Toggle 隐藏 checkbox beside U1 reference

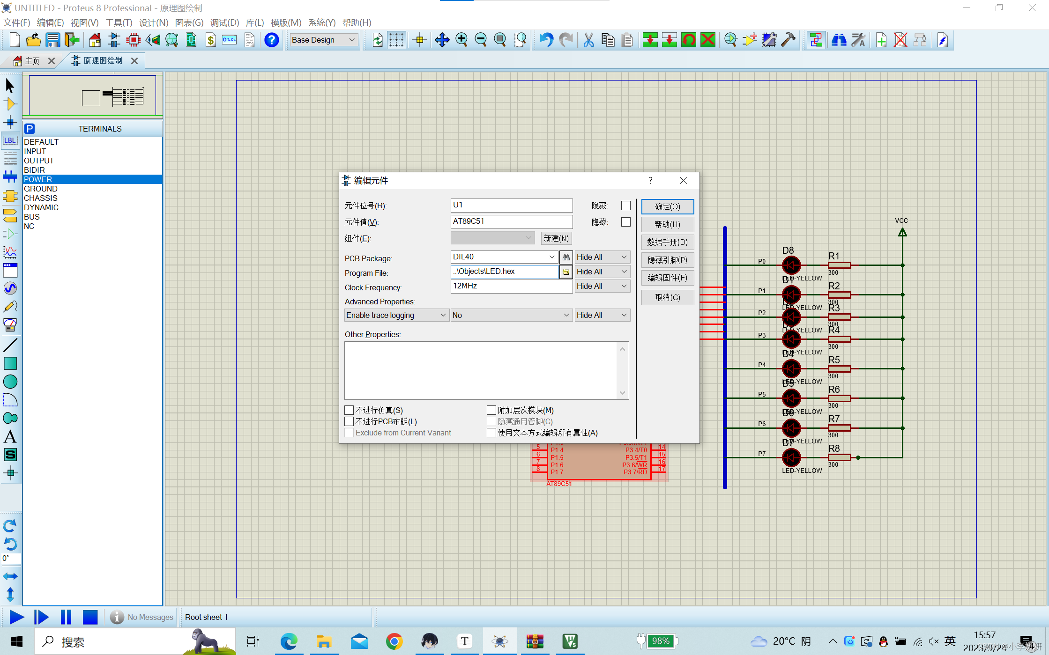(x=625, y=206)
